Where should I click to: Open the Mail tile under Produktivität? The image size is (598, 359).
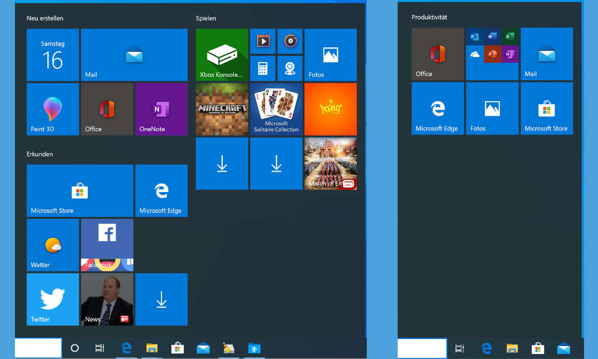coord(547,54)
